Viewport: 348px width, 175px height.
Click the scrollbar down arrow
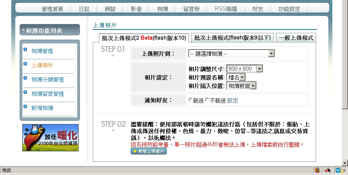(x=345, y=163)
